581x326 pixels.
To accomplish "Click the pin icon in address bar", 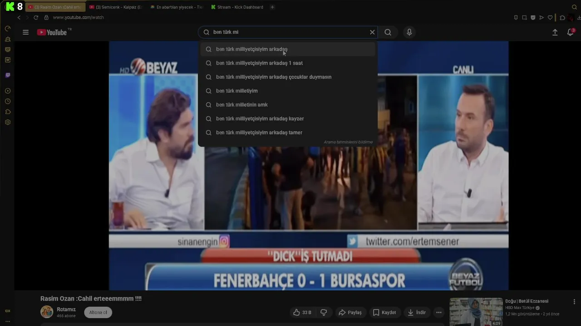I will tap(516, 18).
